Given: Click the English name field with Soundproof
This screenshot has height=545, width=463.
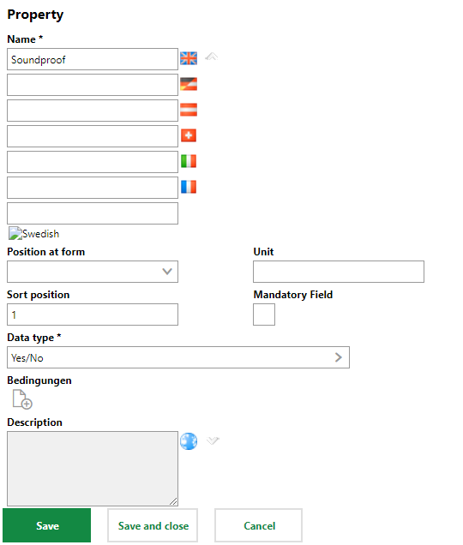Looking at the screenshot, I should (x=93, y=59).
